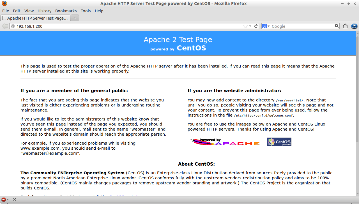The height and width of the screenshot is (204, 359).
Task: Click the Firefox logo in the title bar
Action: 4,4
